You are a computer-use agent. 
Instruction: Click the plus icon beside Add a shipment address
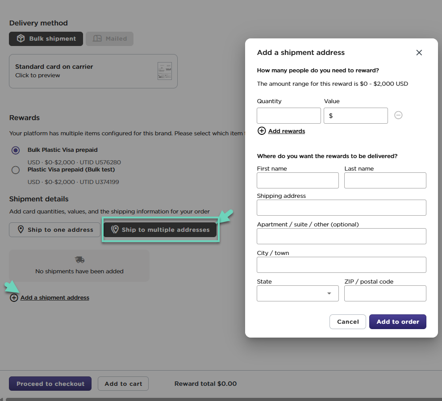point(14,298)
